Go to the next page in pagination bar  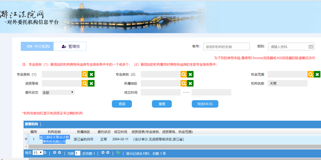(x=103, y=153)
